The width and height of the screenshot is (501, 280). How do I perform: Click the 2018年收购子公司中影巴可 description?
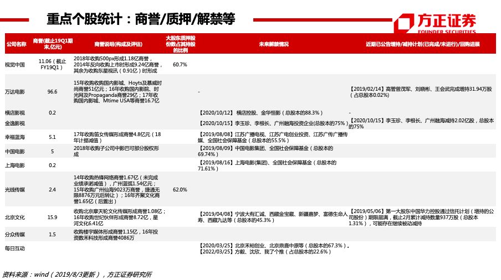point(116,152)
